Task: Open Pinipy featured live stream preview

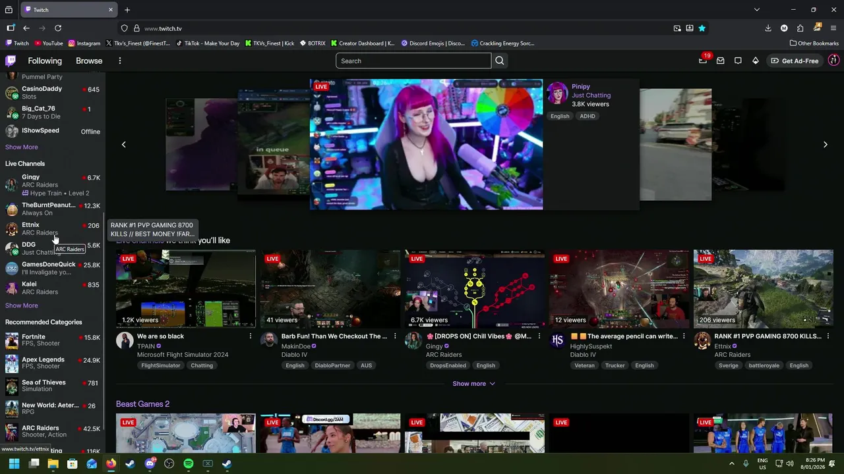Action: [427, 144]
